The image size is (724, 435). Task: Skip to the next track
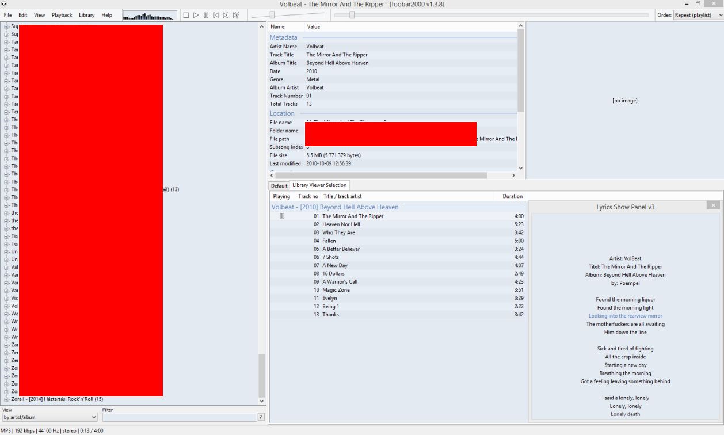[226, 15]
